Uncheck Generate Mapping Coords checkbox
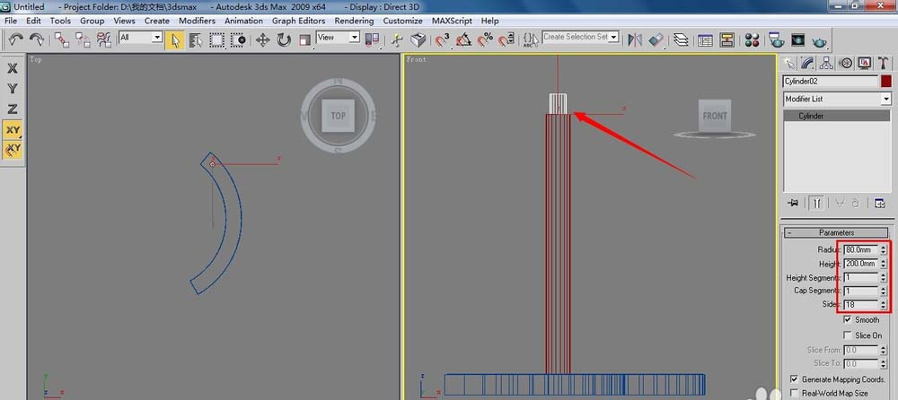 [794, 378]
